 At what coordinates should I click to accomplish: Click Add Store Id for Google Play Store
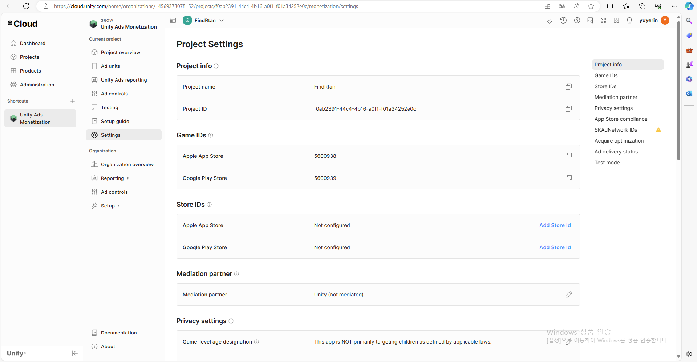(555, 247)
